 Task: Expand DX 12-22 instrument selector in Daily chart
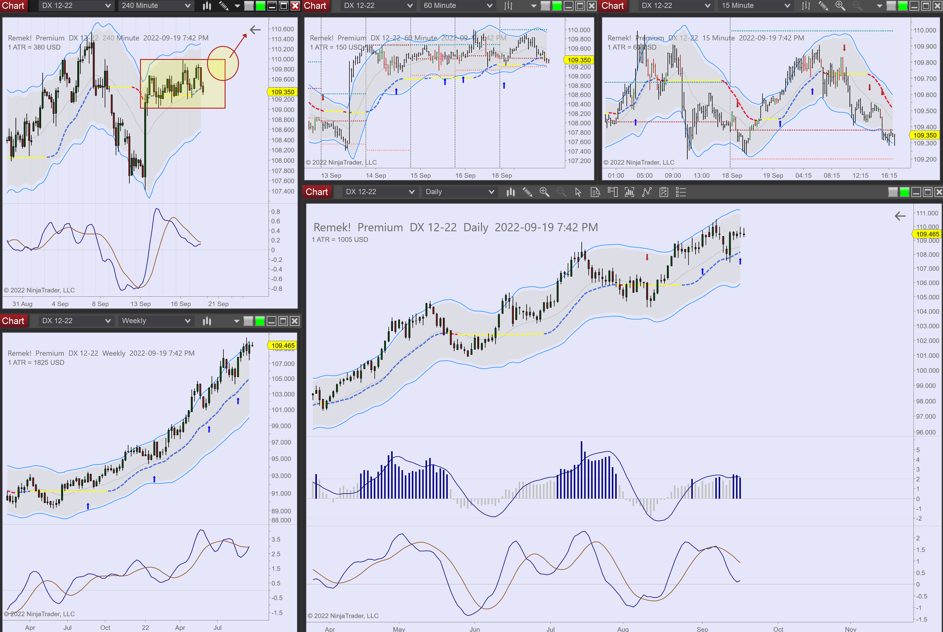412,192
